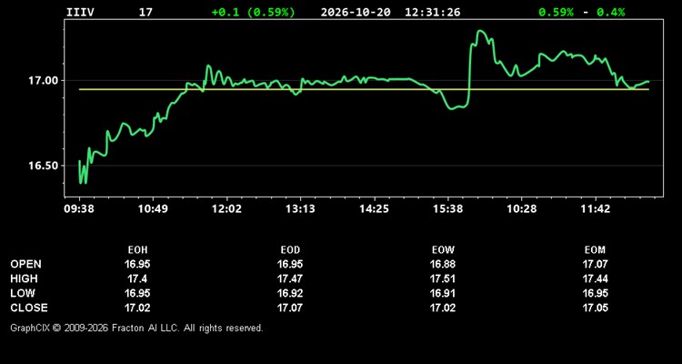The image size is (682, 364).
Task: Click the EOM column header
Action: [x=595, y=250]
